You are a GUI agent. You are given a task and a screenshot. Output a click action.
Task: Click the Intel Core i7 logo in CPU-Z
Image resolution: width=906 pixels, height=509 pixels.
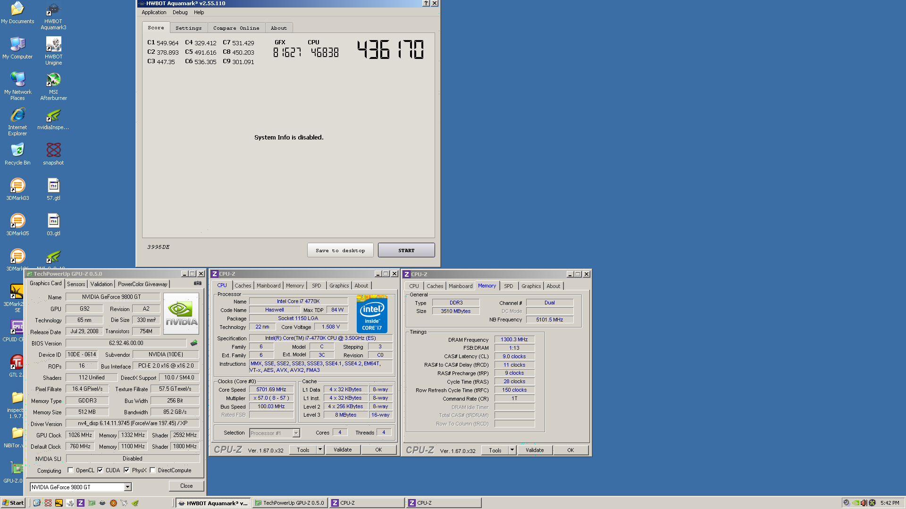(372, 314)
